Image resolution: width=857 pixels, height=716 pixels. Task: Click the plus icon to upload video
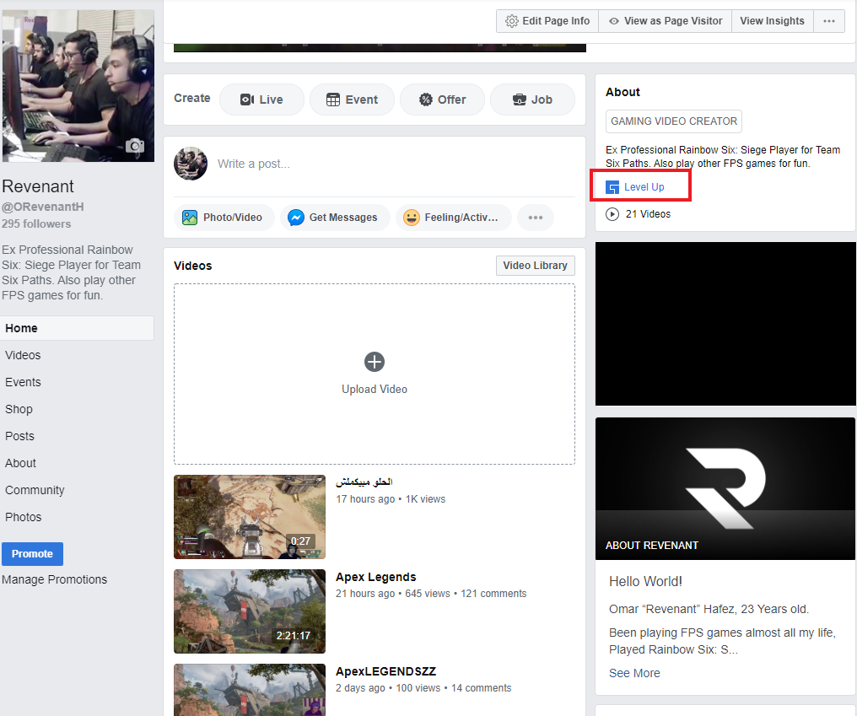coord(375,362)
